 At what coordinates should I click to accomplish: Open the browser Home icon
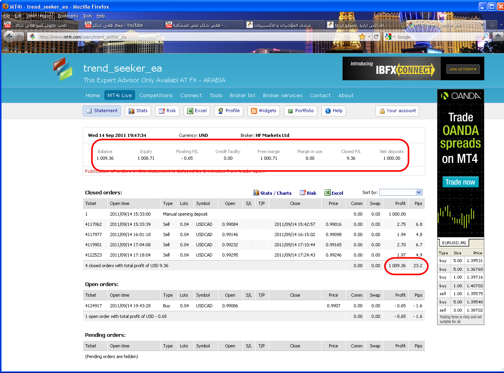[497, 37]
